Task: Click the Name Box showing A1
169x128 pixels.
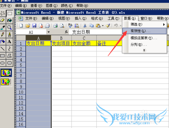Action: (x=31, y=32)
